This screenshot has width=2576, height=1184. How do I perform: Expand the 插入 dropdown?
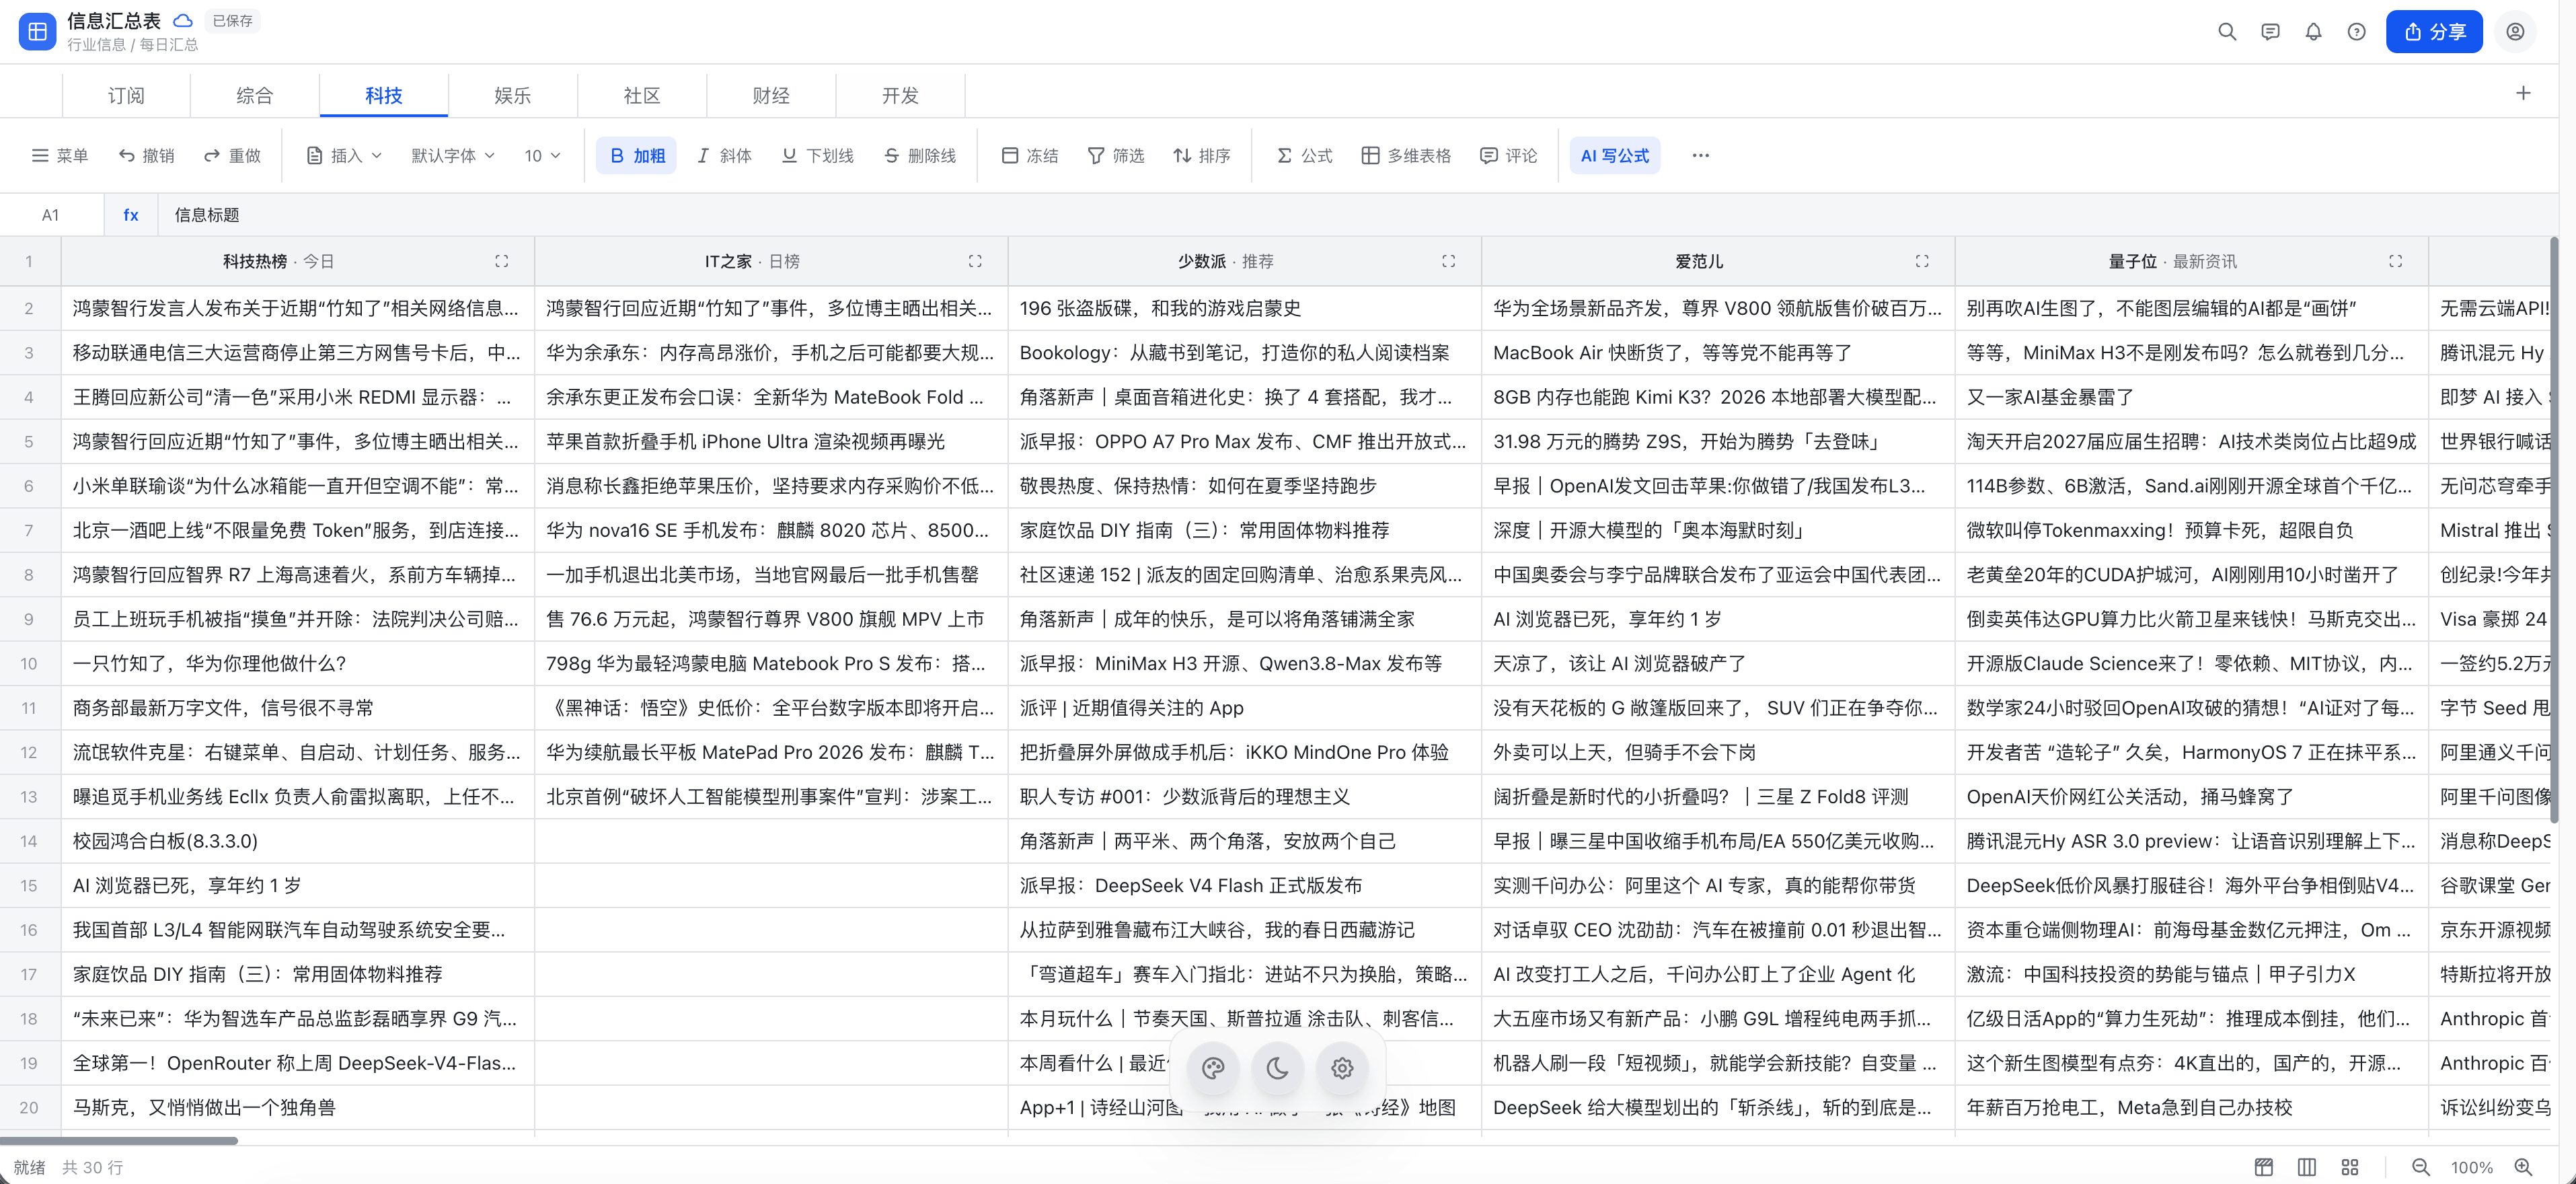(x=344, y=155)
